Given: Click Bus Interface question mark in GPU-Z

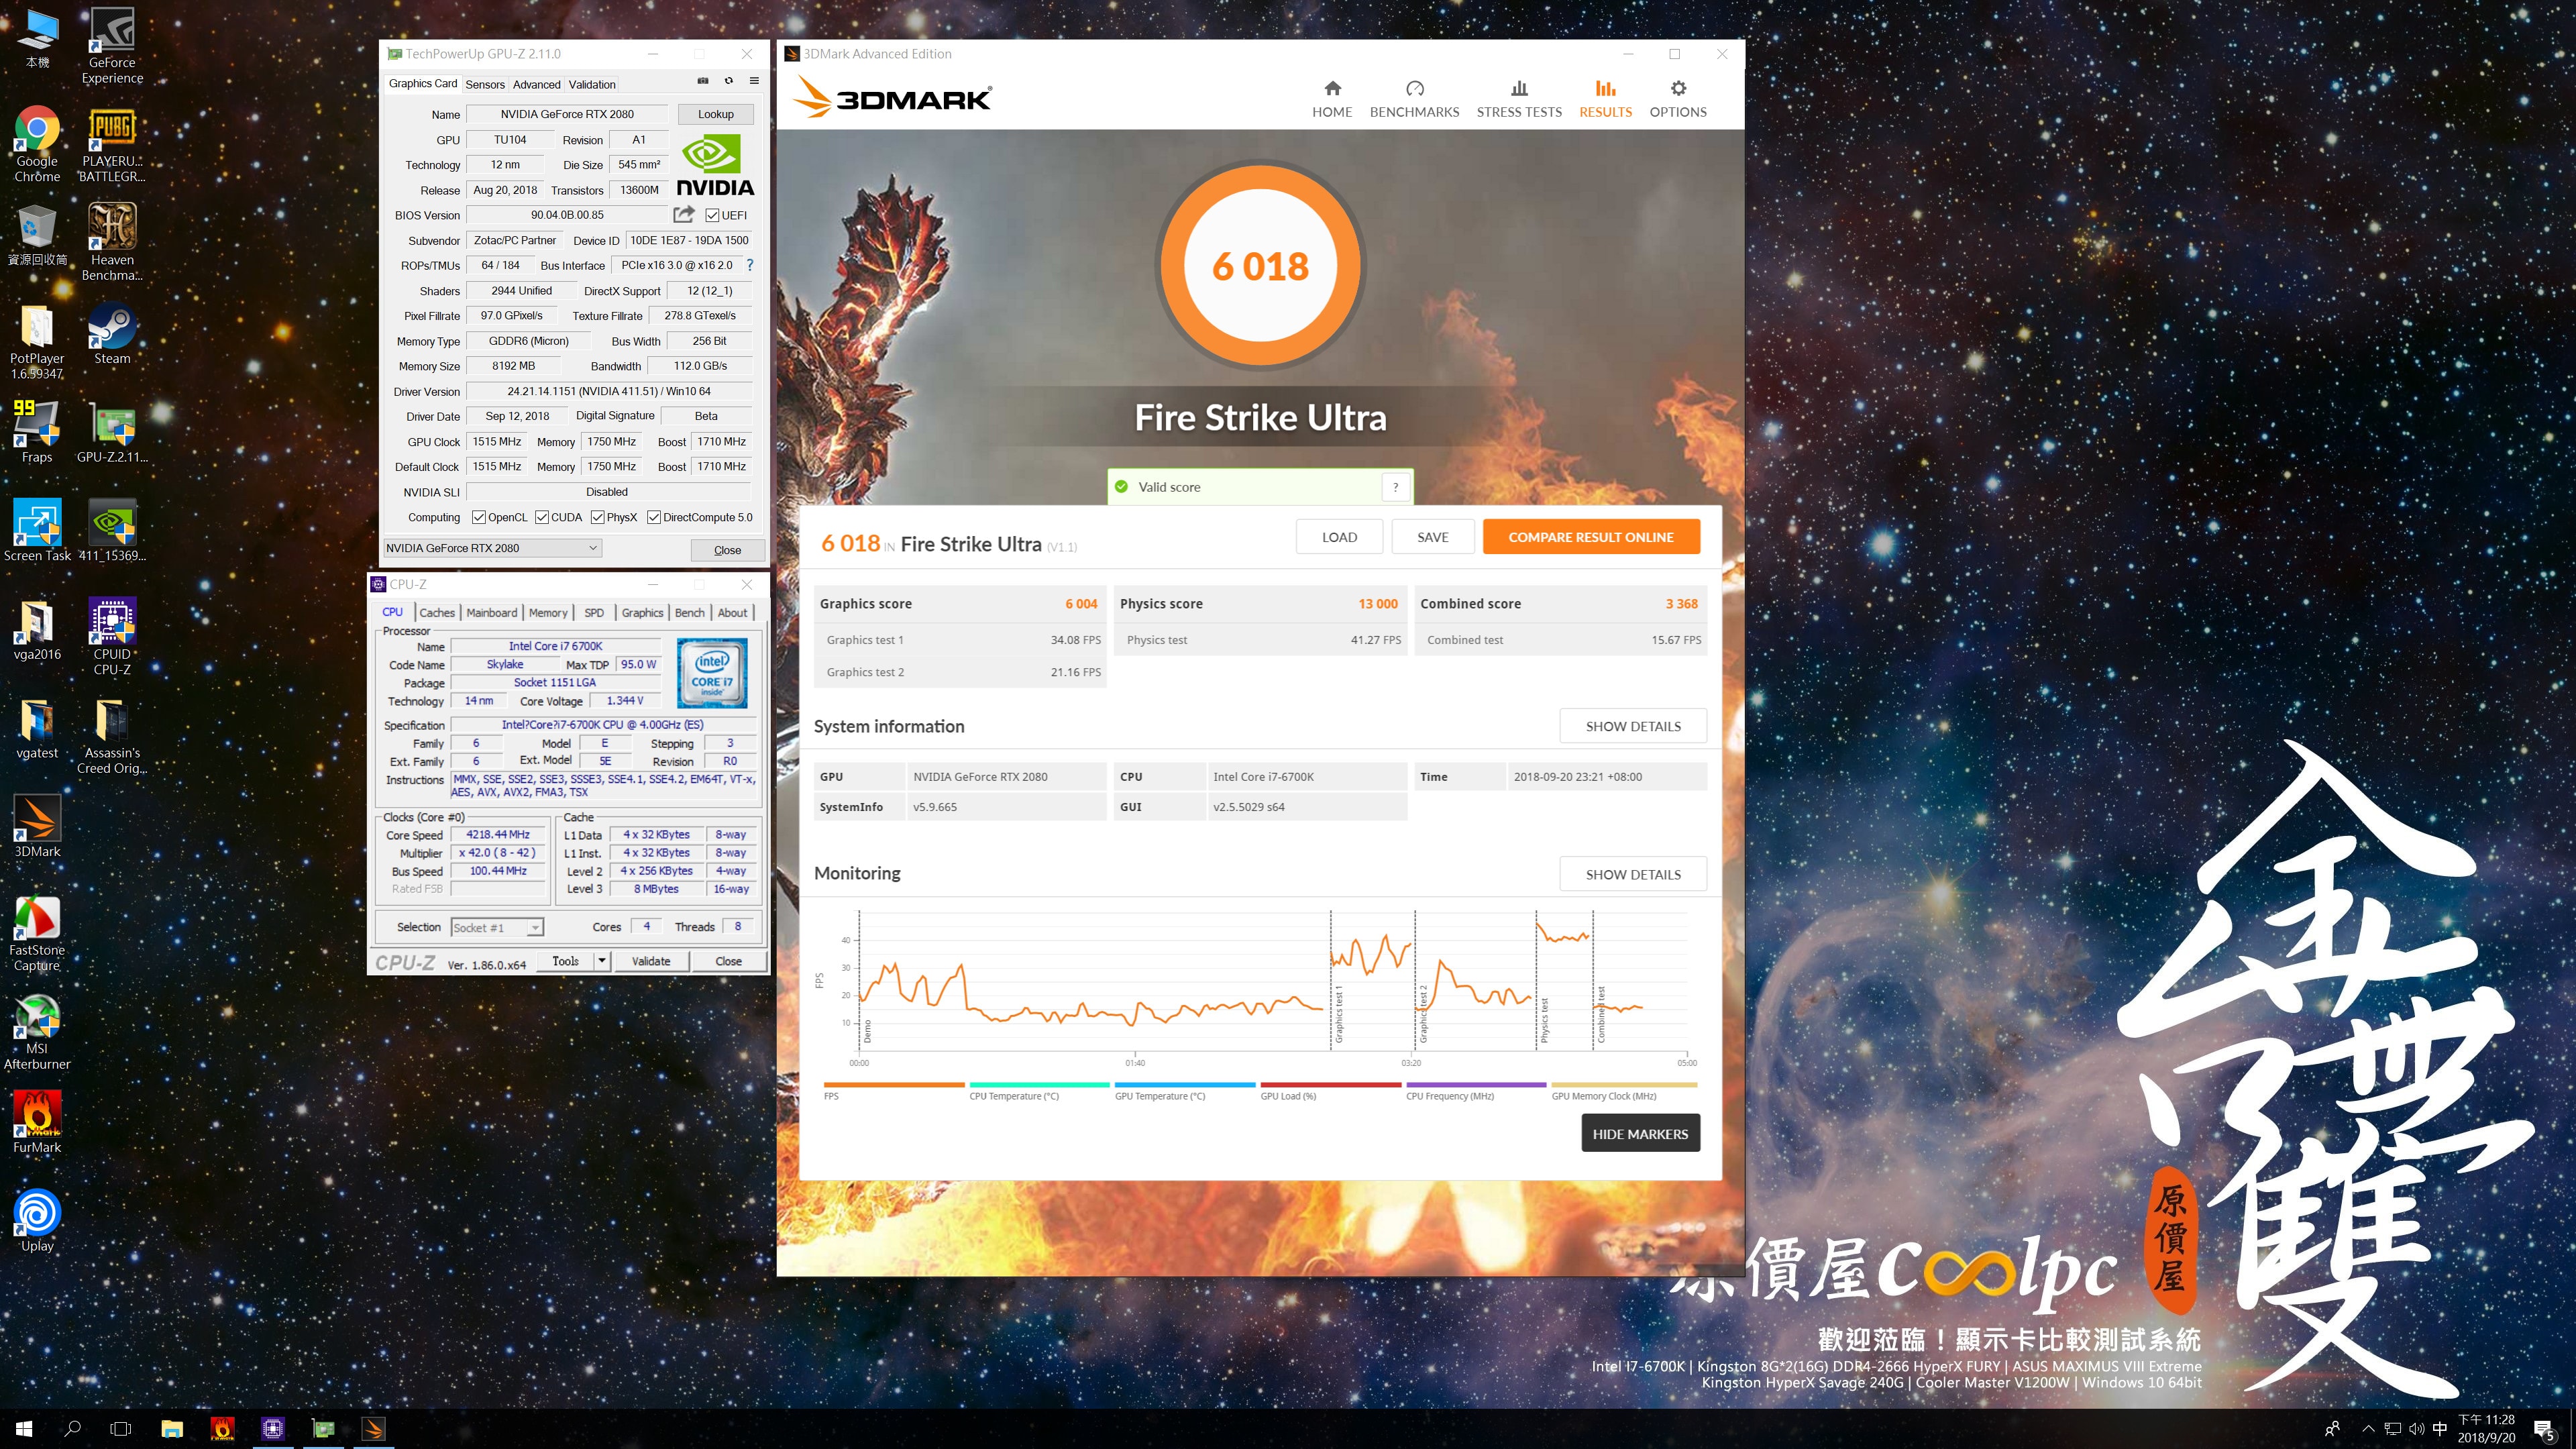Looking at the screenshot, I should click(x=749, y=265).
